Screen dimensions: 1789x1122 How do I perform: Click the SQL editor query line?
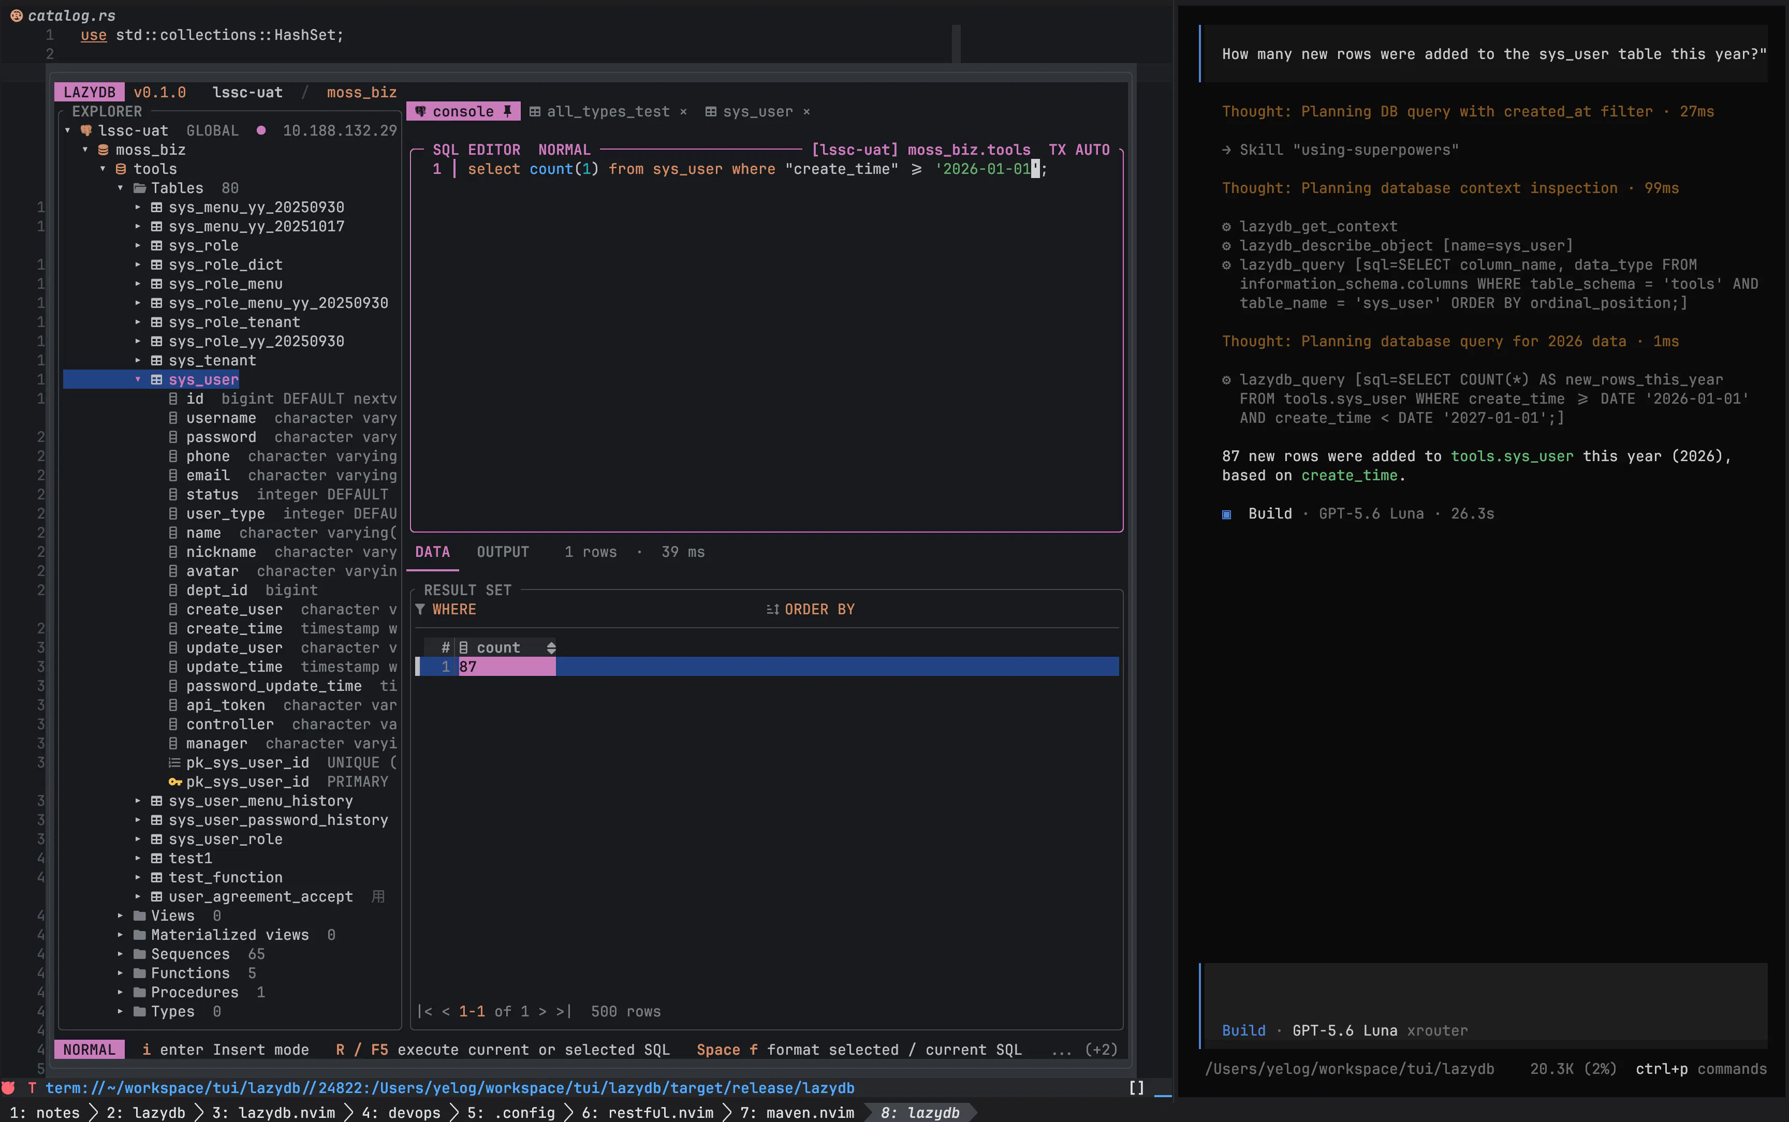757,169
